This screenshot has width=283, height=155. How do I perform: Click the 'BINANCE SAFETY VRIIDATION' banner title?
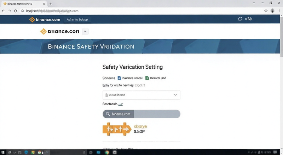(91, 46)
